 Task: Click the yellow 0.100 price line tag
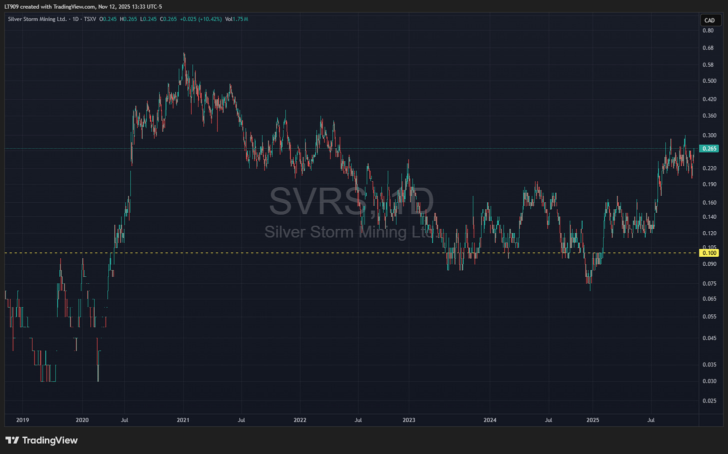pyautogui.click(x=709, y=253)
